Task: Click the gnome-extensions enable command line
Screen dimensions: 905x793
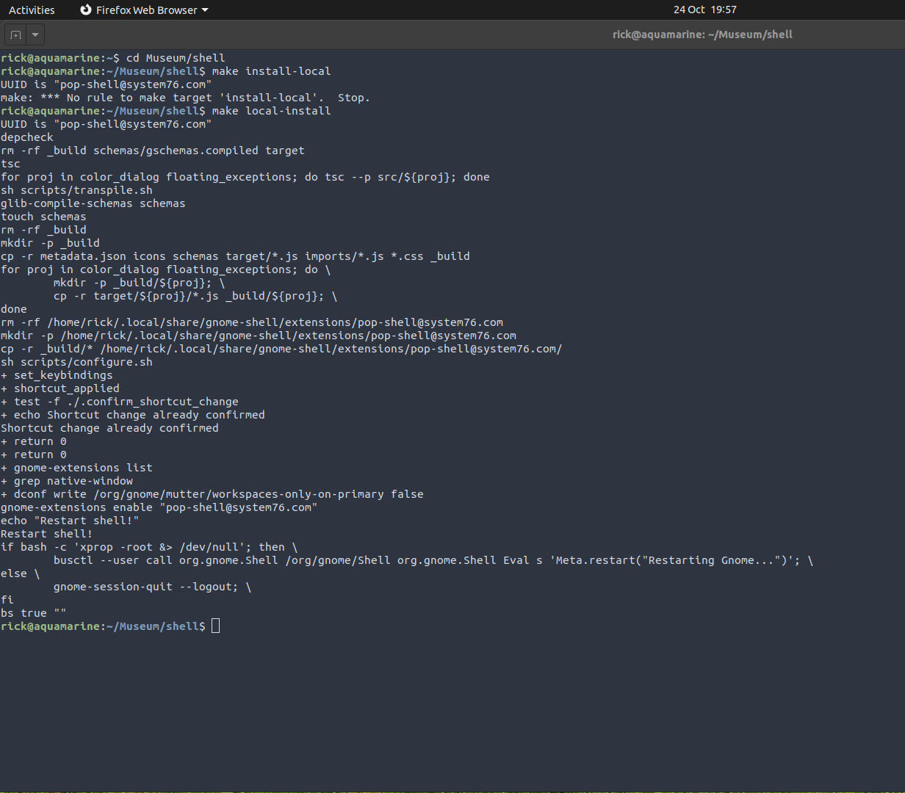Action: 159,507
